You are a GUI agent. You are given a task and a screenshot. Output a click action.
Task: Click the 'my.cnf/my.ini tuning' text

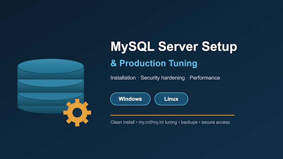pyautogui.click(x=158, y=122)
